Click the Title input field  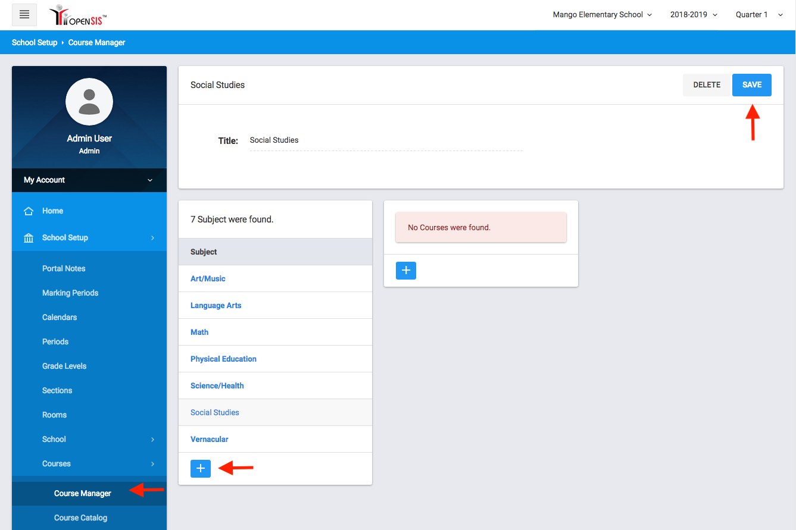point(386,141)
